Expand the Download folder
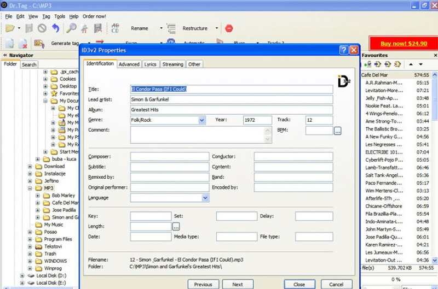Image resolution: width=438 pixels, height=289 pixels. pyautogui.click(x=30, y=167)
